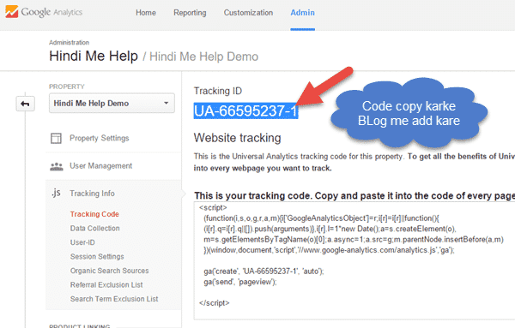
Task: Click the ga('create', 'UA-66595237-1', 'auto') line
Action: point(264,271)
